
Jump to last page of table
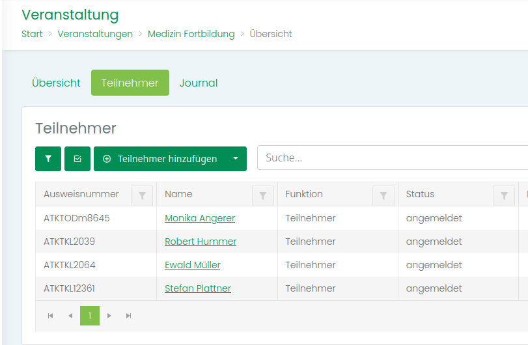tap(129, 316)
